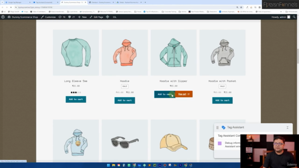This screenshot has height=168, width=299.
Task: Click the SSL admin bar item
Action: pyautogui.click(x=114, y=17)
